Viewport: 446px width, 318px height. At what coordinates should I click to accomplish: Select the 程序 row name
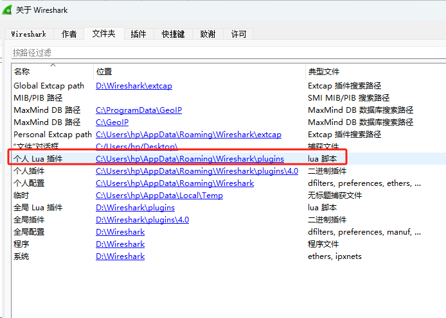tap(21, 244)
